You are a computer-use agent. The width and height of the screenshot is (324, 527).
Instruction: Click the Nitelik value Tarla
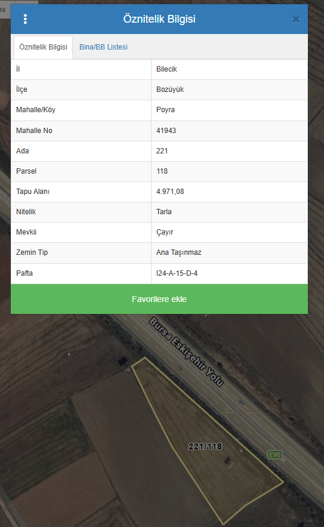click(x=164, y=212)
